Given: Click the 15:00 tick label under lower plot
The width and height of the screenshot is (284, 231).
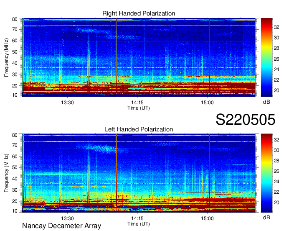Looking at the screenshot, I should [x=207, y=218].
